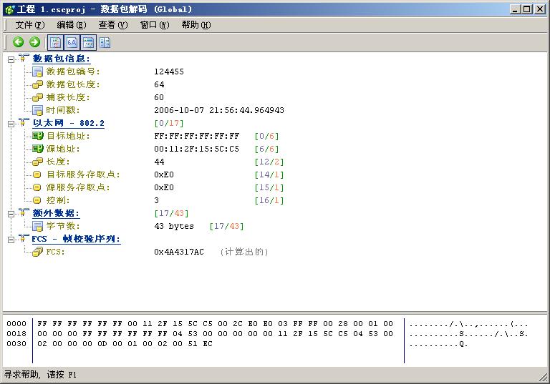Collapse the 数据包信息 tree node
The width and height of the screenshot is (550, 384).
point(11,59)
